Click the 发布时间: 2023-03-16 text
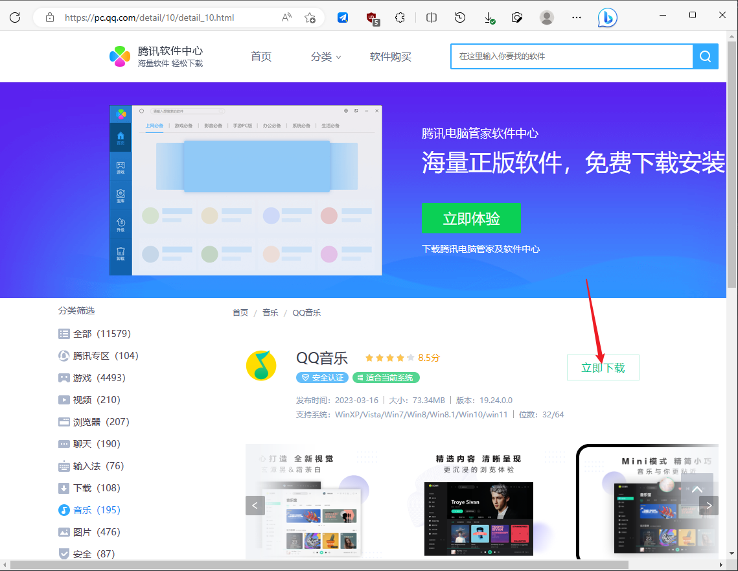This screenshot has height=571, width=738. tap(337, 401)
